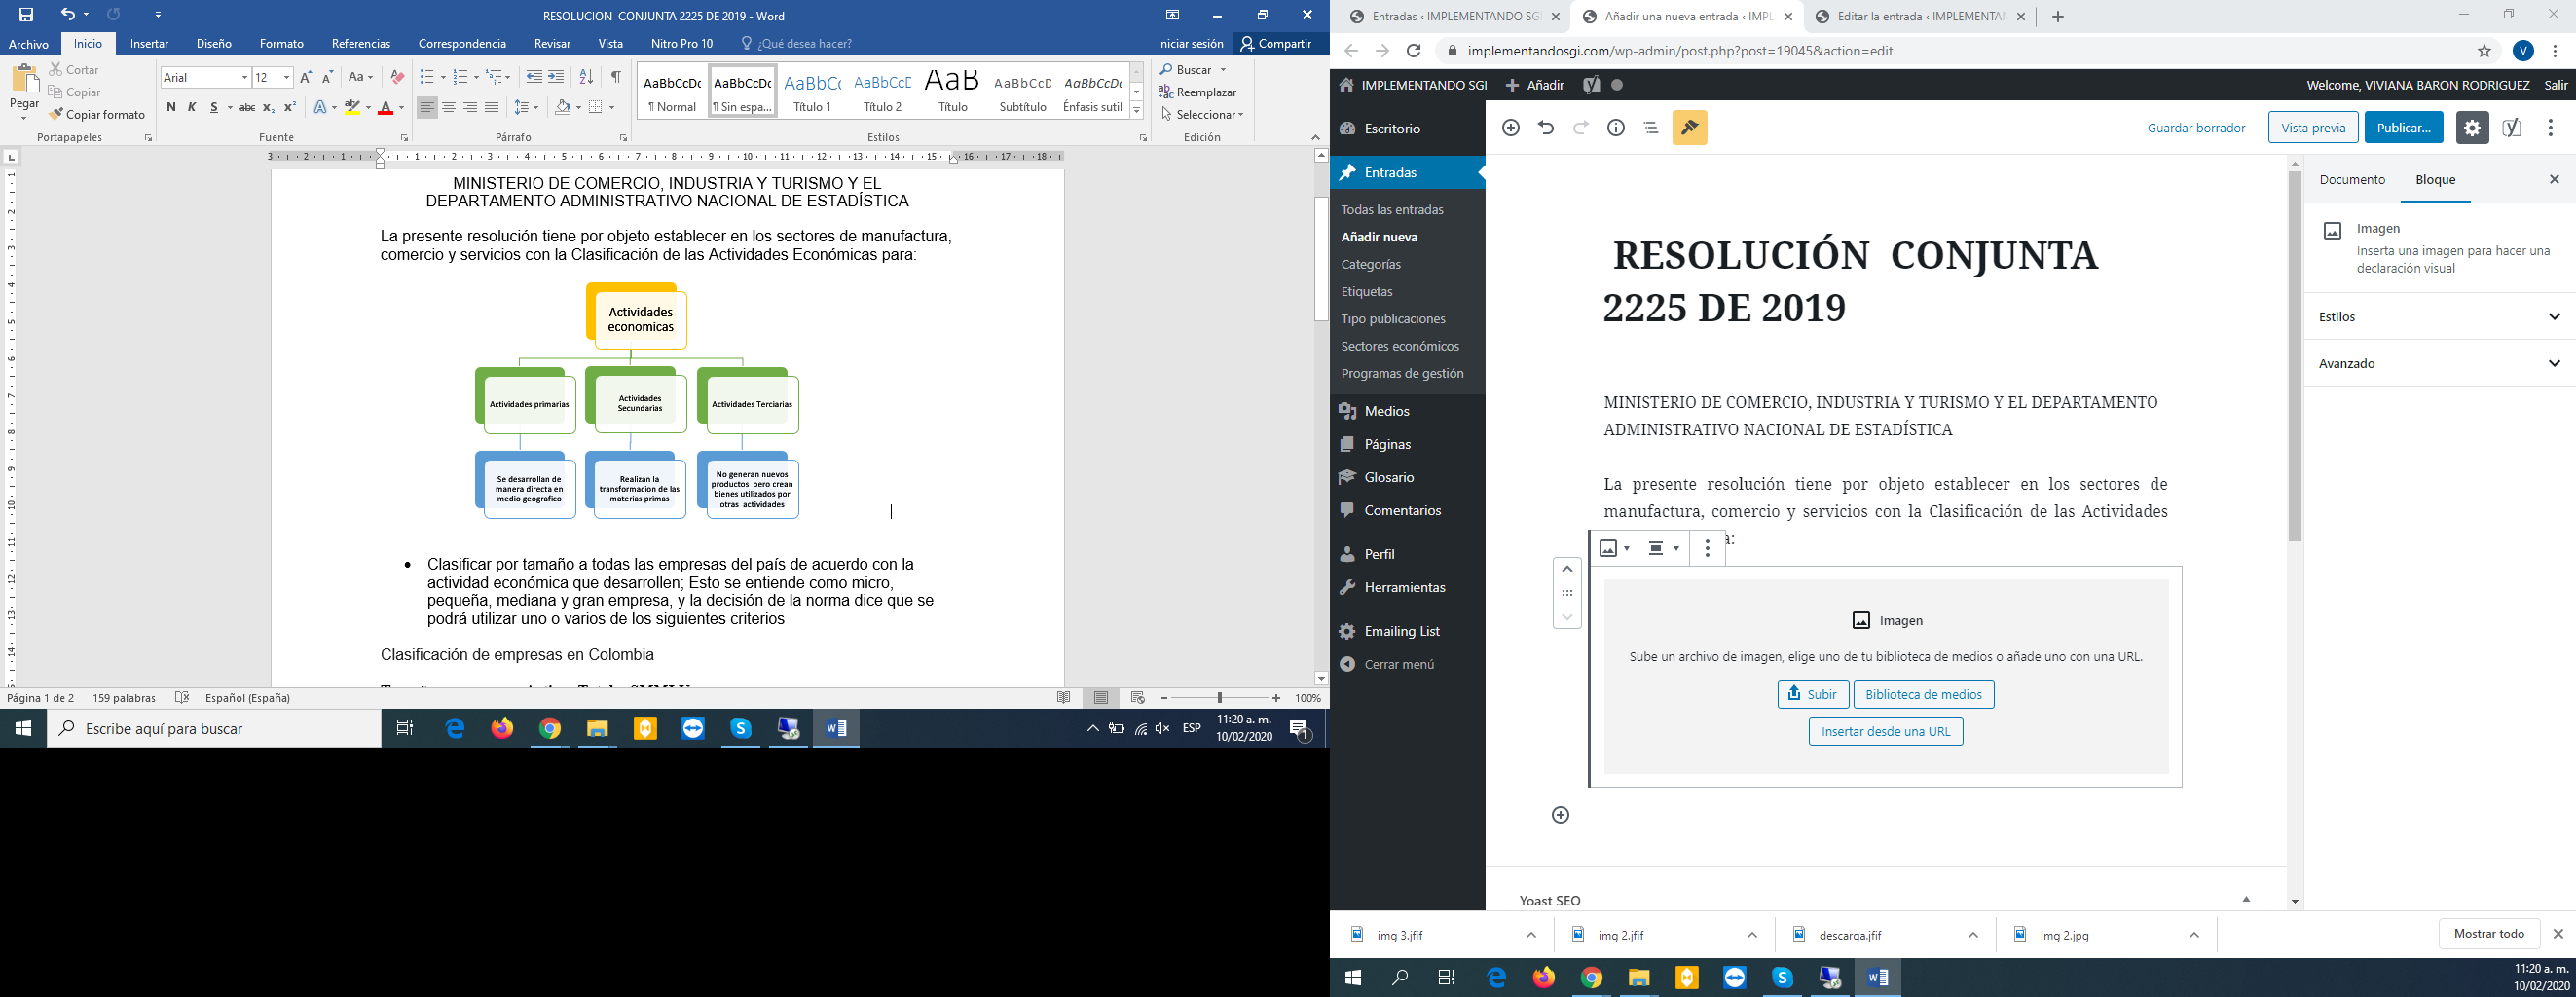Toggle the show paragraph marks icon
The height and width of the screenshot is (997, 2576).
616,77
